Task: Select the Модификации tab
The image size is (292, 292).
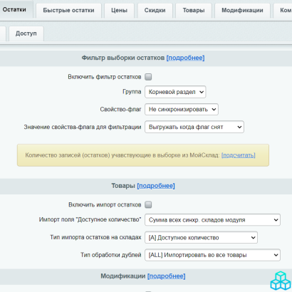Action: (242, 11)
